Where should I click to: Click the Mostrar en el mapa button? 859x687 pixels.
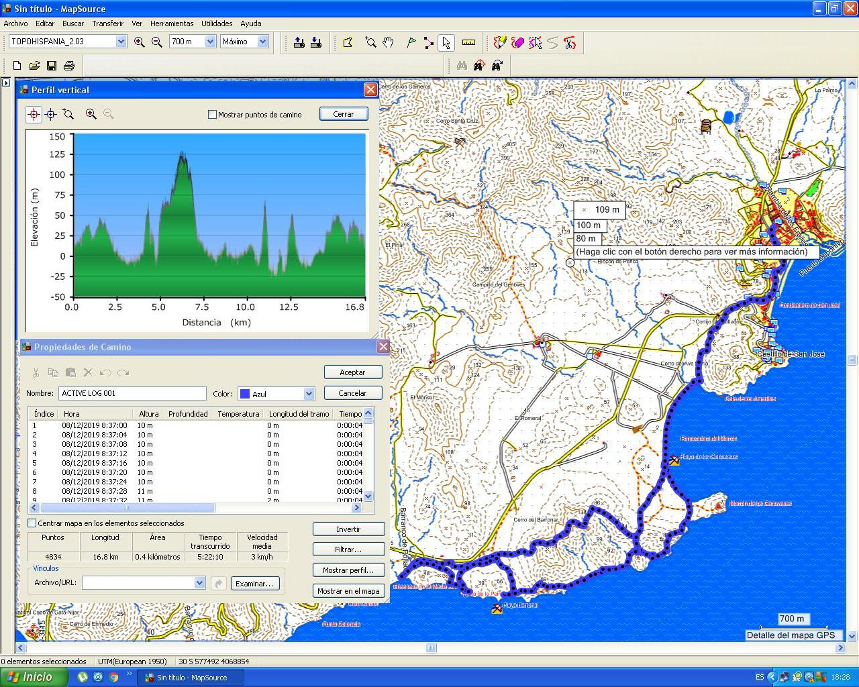pyautogui.click(x=348, y=591)
